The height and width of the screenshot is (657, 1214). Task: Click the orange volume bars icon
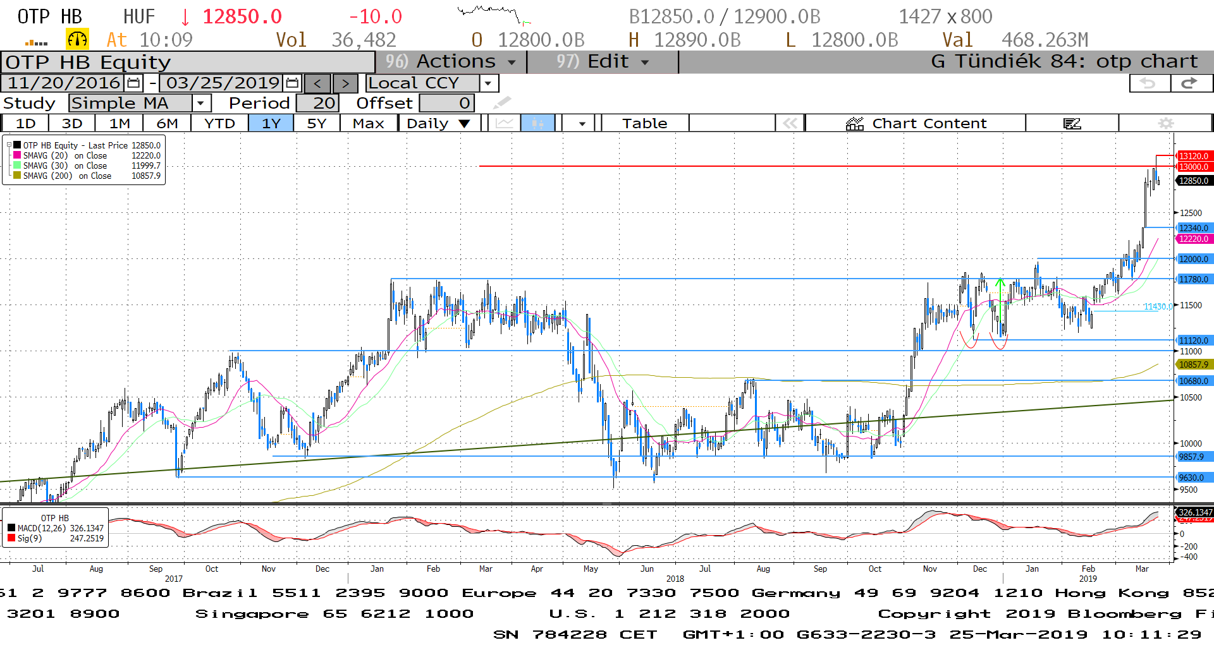click(36, 42)
